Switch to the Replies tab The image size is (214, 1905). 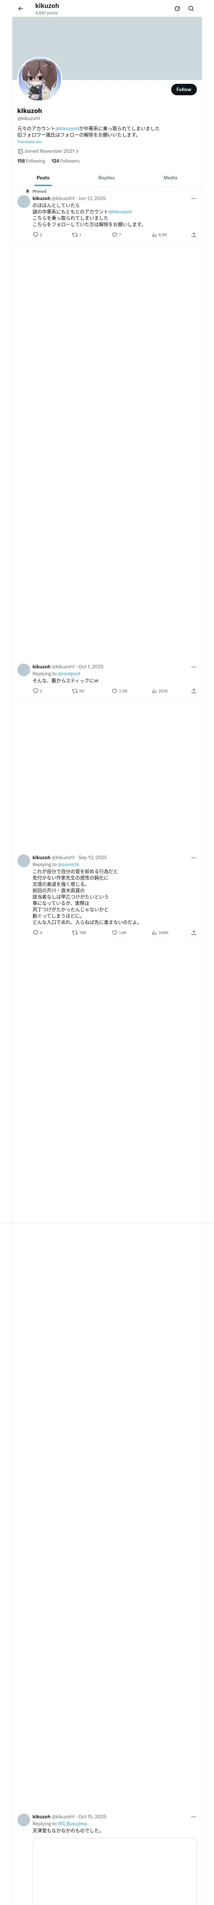(106, 177)
